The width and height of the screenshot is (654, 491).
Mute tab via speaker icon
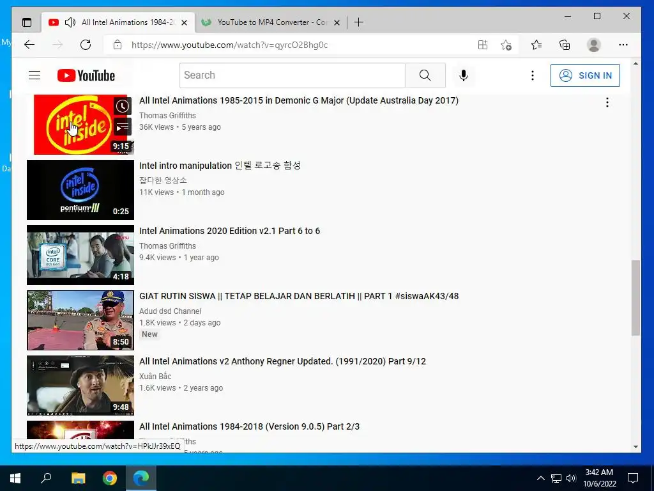(x=70, y=22)
